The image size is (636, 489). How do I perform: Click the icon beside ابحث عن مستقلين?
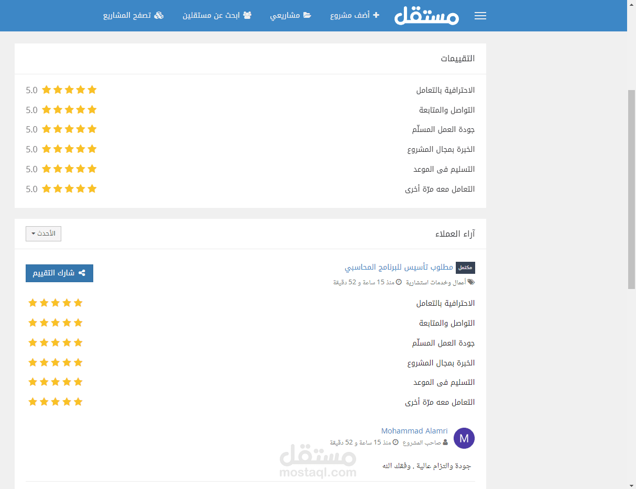(248, 15)
